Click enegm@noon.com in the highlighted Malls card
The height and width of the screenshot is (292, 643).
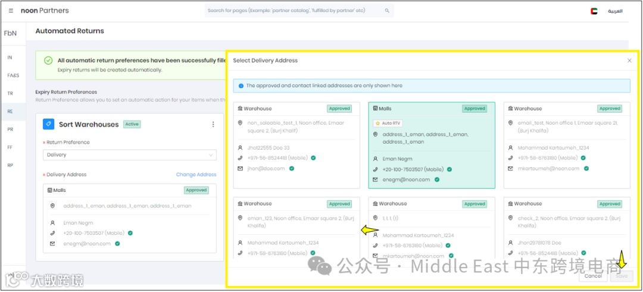click(407, 179)
